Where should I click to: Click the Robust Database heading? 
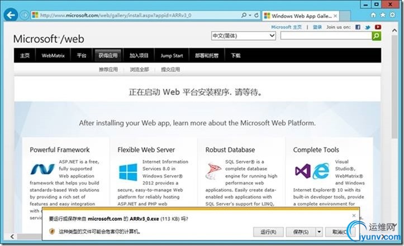[x=230, y=149]
